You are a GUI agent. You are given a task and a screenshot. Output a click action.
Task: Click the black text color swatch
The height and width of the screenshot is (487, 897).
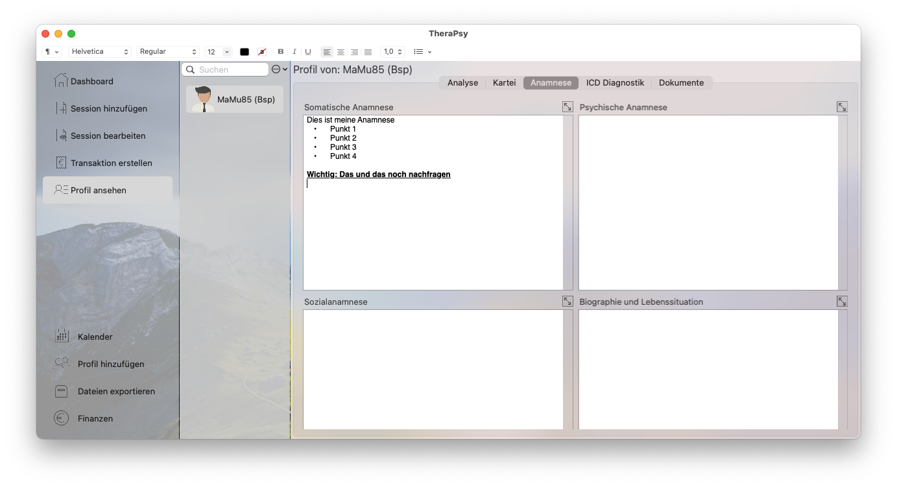pyautogui.click(x=245, y=52)
